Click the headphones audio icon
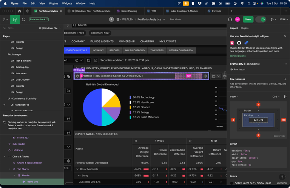The height and width of the screenshot is (188, 290). (x=230, y=19)
